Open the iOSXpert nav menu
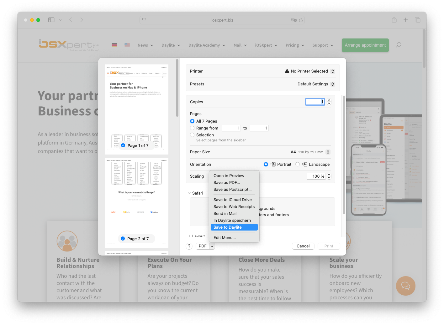This screenshot has height=325, width=444. pos(266,45)
